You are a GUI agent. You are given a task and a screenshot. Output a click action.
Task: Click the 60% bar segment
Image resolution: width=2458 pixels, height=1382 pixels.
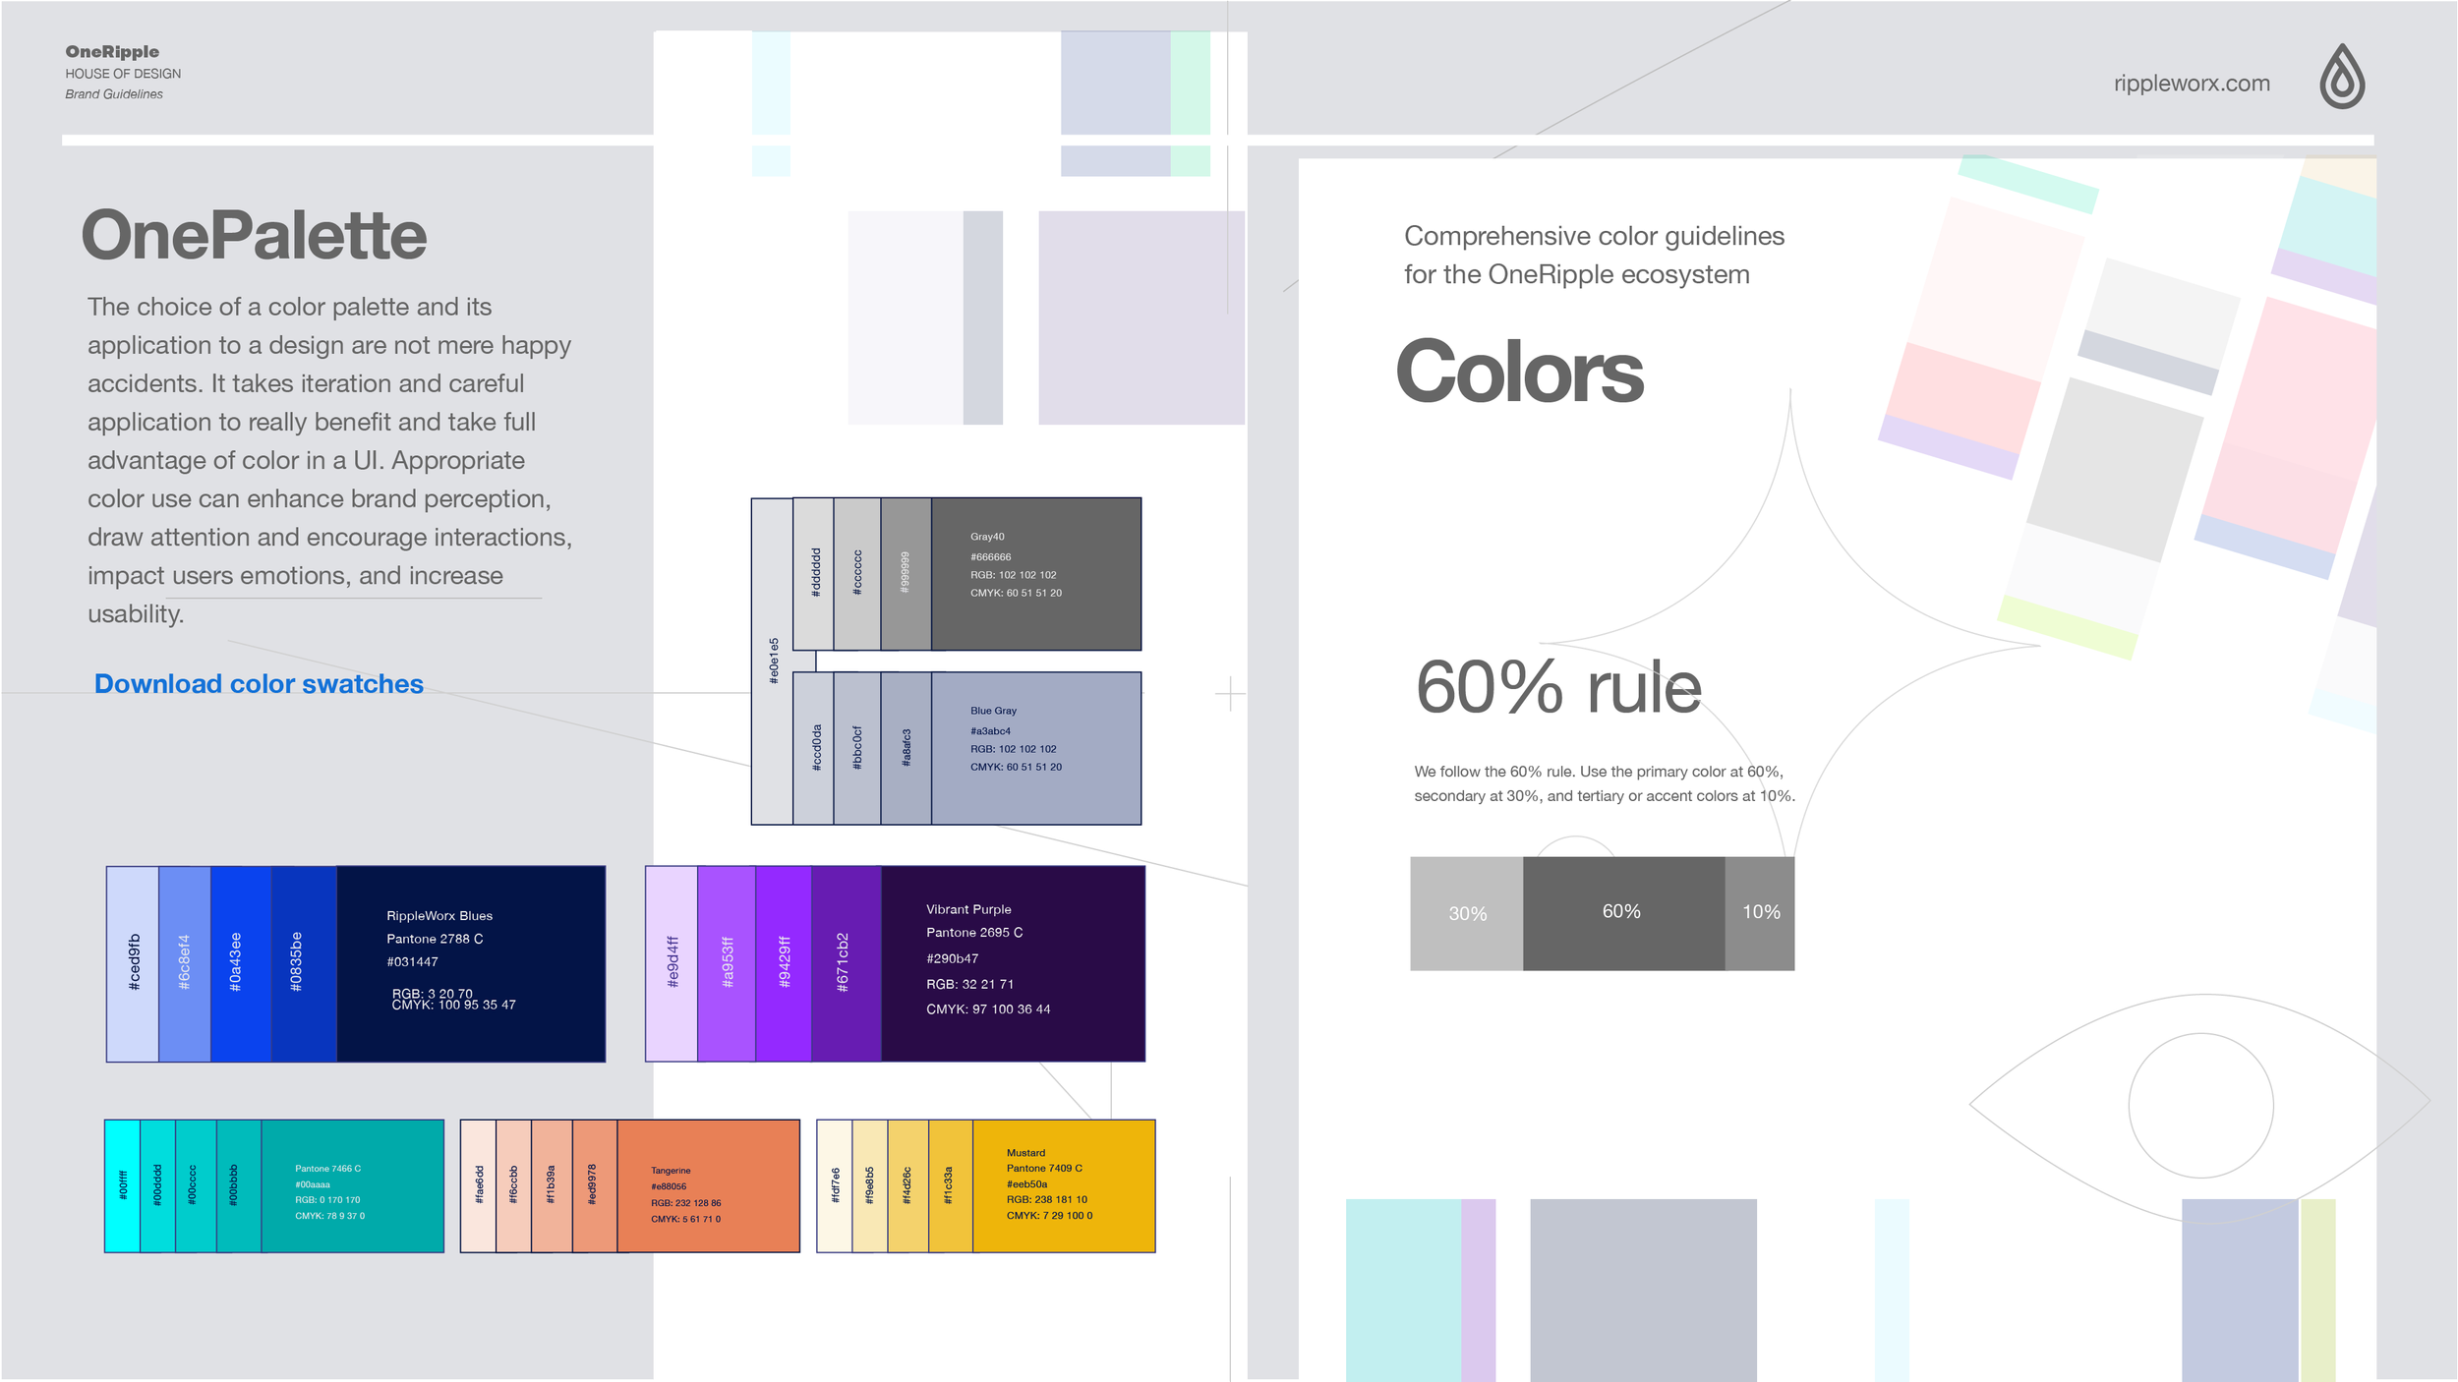1624,913
